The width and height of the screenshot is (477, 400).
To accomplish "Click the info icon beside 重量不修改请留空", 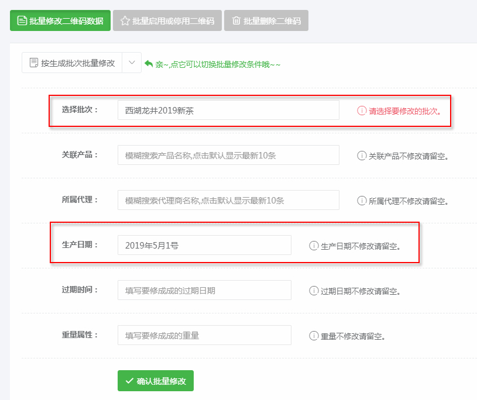I will [x=314, y=336].
